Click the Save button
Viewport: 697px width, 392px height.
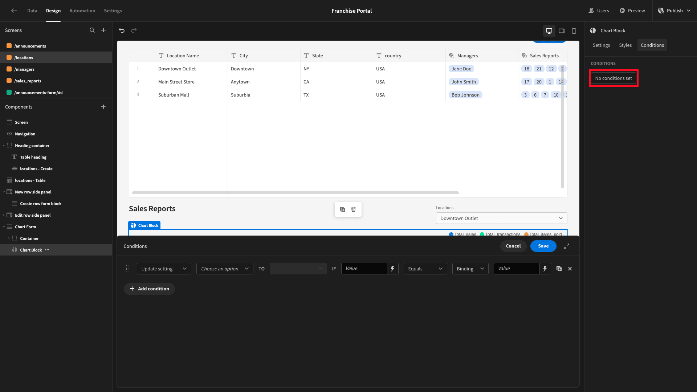[x=543, y=246]
